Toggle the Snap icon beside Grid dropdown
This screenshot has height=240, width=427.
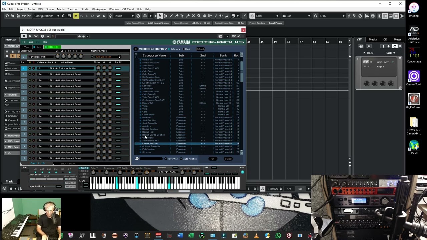point(252,16)
